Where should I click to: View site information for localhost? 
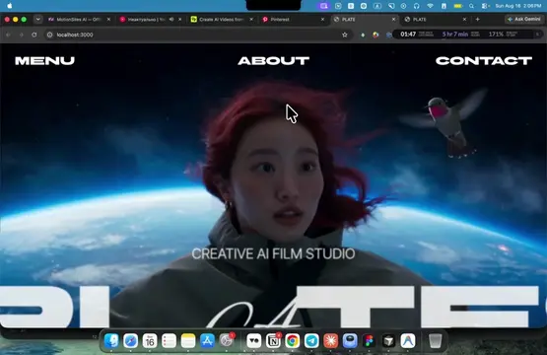(x=50, y=35)
